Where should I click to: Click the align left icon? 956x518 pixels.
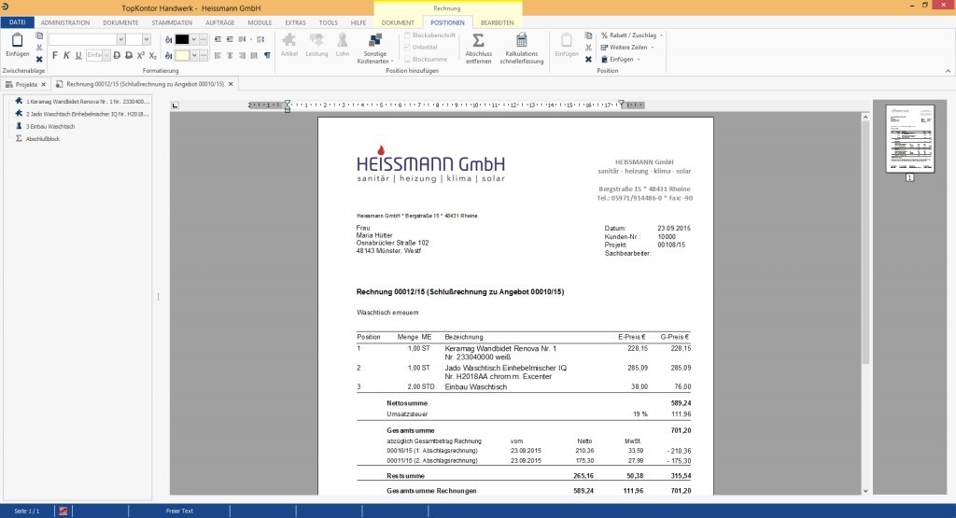tap(218, 55)
